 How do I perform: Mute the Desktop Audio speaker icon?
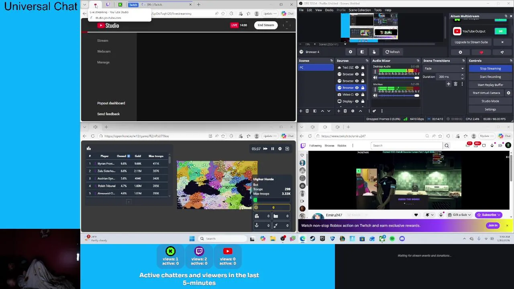[375, 78]
